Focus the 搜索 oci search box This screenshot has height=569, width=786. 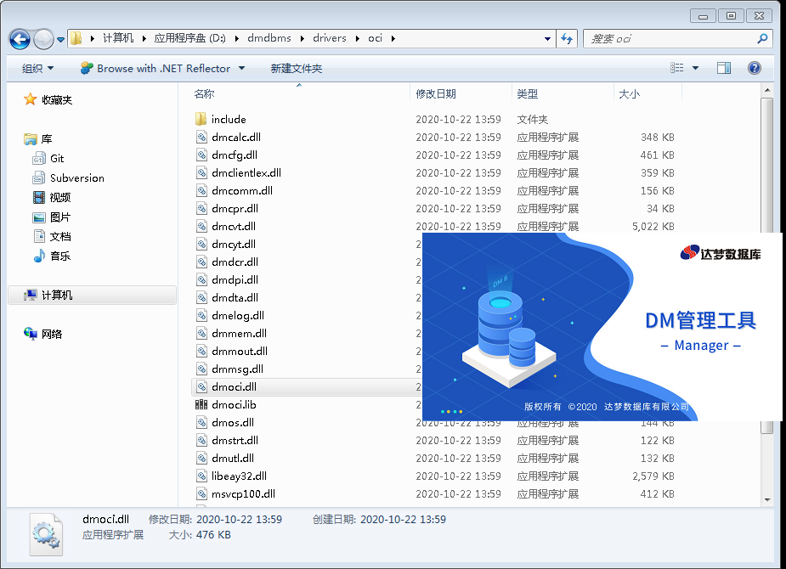pos(670,38)
